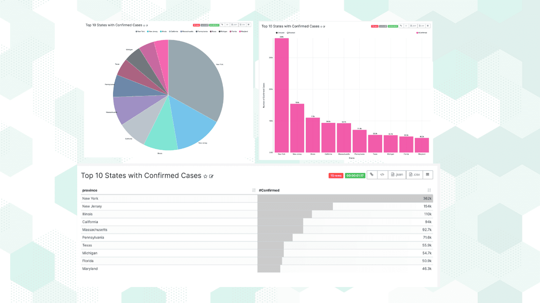Screen dimensions: 540x303
Task: Sort table by #Confirmed column
Action: (x=429, y=190)
